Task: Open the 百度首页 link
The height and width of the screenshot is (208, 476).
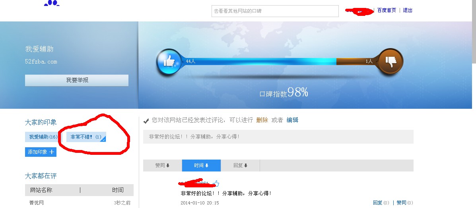Action: [x=387, y=10]
